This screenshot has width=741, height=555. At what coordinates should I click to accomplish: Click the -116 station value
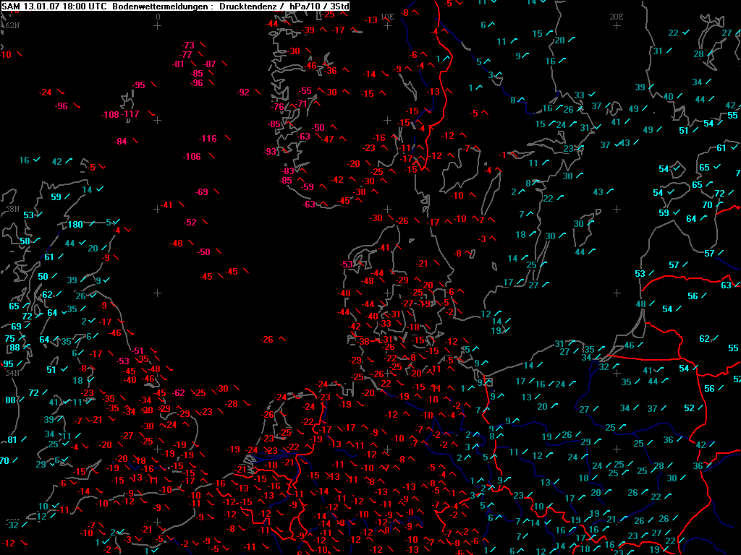[x=208, y=138]
